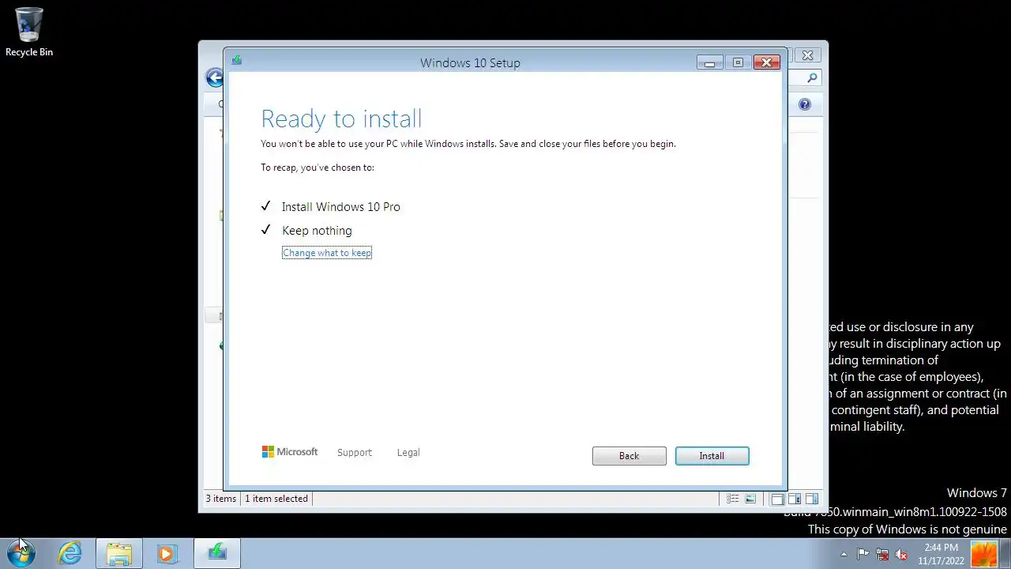Minimize the Windows 10 Setup window

pos(709,62)
